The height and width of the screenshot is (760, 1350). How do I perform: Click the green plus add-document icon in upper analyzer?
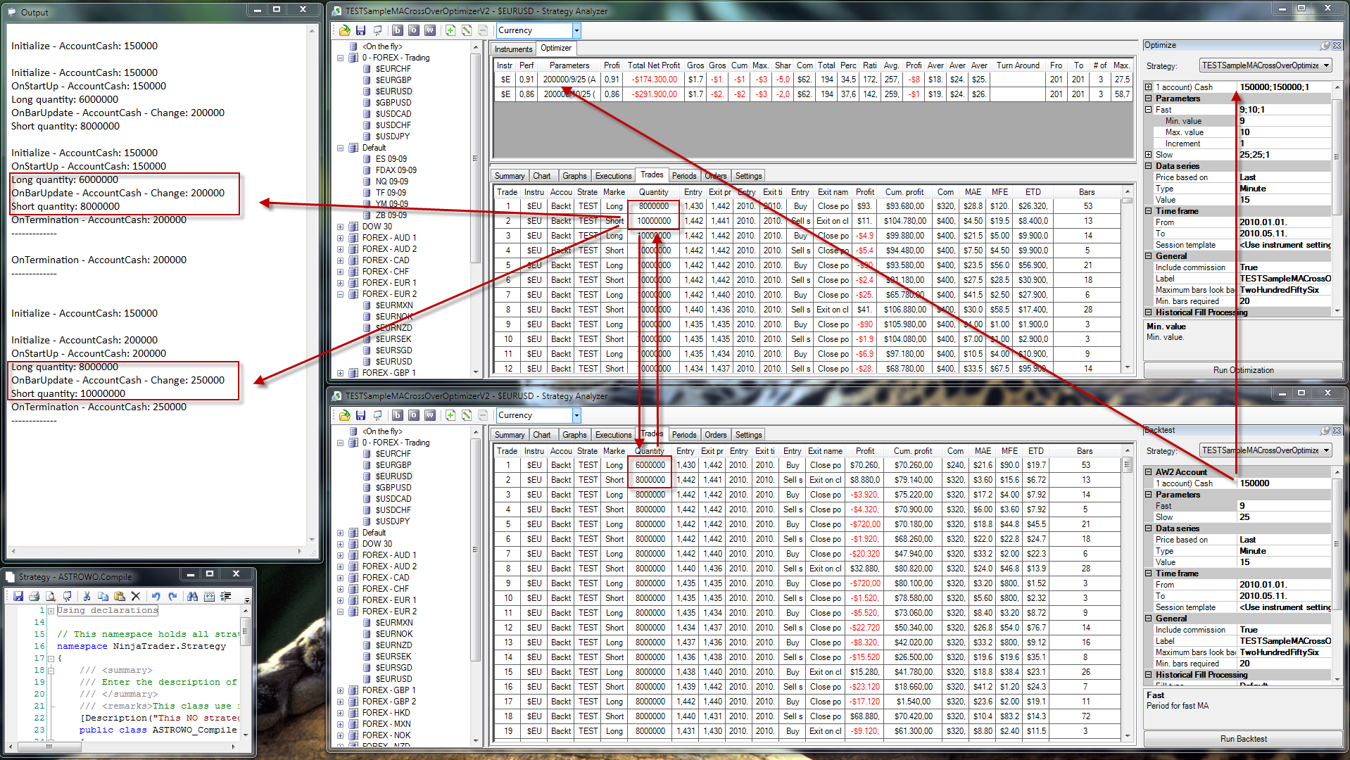[450, 30]
